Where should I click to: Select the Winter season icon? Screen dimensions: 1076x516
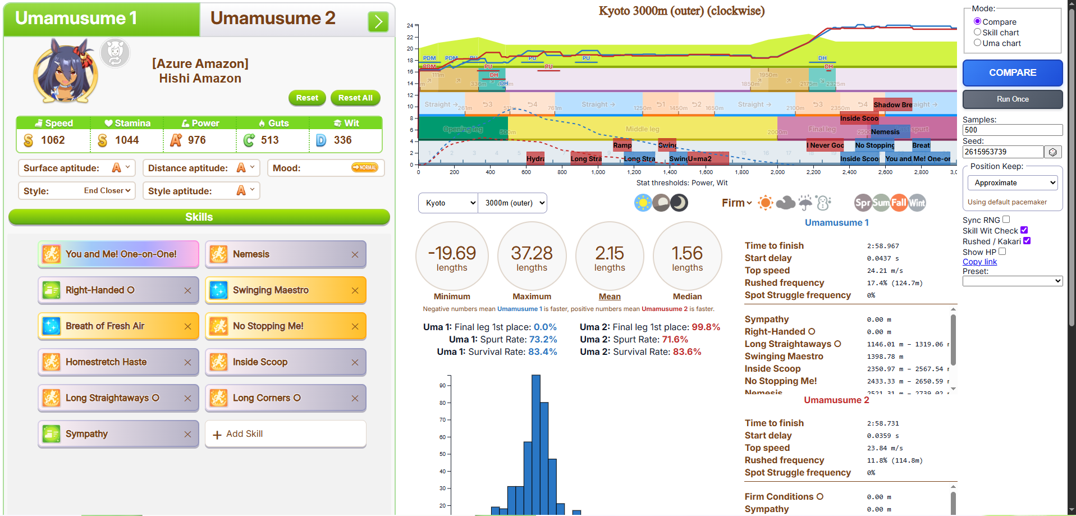pos(917,203)
